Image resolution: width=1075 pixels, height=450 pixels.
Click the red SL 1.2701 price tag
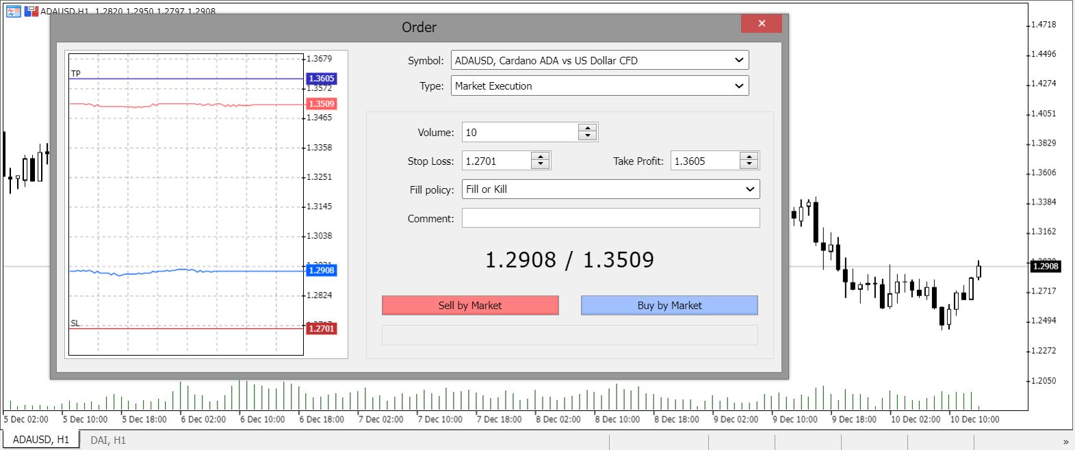322,329
